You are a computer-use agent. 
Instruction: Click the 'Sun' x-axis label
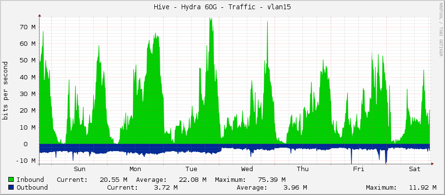tap(80, 169)
